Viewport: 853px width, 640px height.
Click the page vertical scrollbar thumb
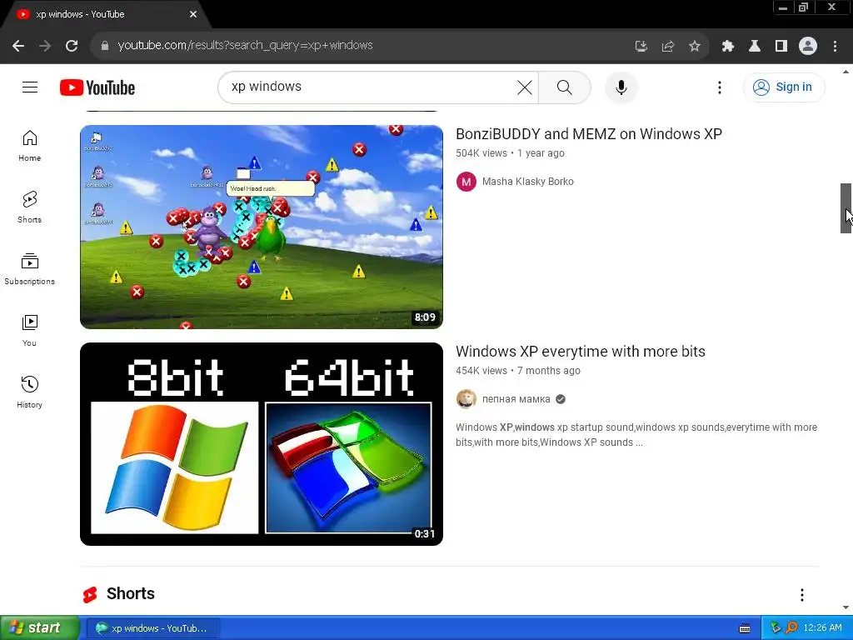(846, 207)
